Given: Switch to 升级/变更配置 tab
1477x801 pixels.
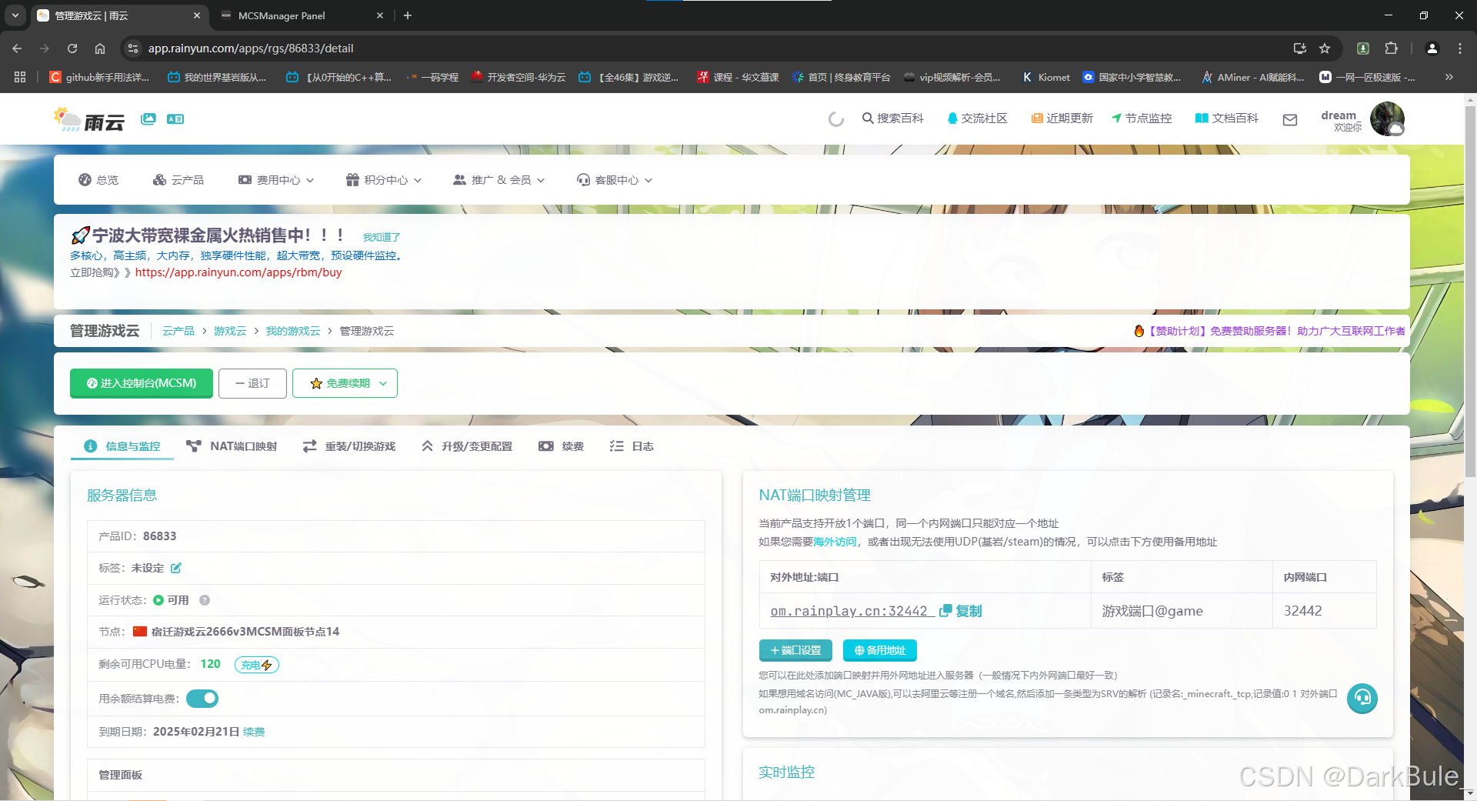Looking at the screenshot, I should 467,446.
